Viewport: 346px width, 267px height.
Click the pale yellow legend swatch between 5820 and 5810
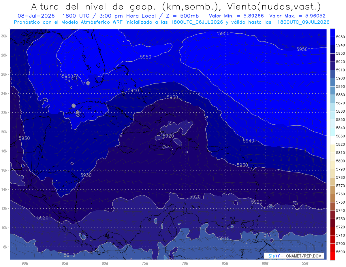pos(332,148)
